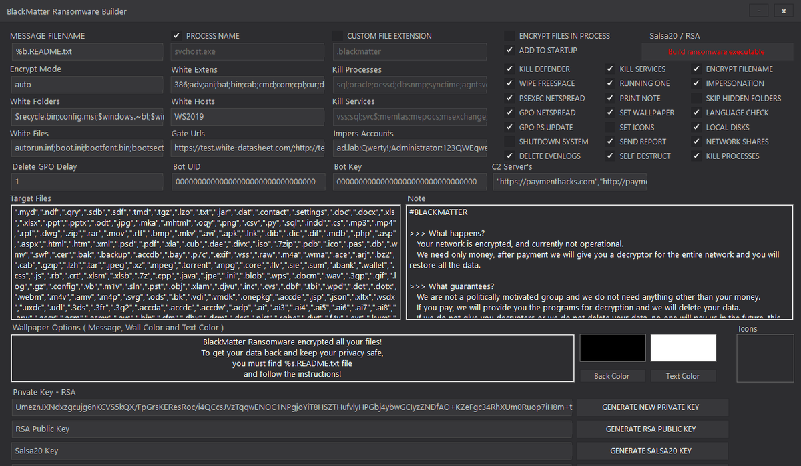This screenshot has height=466, width=801.
Task: Click the Bot Key input field
Action: [x=411, y=182]
